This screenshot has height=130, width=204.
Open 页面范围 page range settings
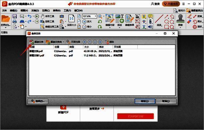[73, 42]
